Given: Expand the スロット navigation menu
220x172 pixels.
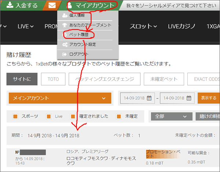Looking at the screenshot, I should point(143,26).
